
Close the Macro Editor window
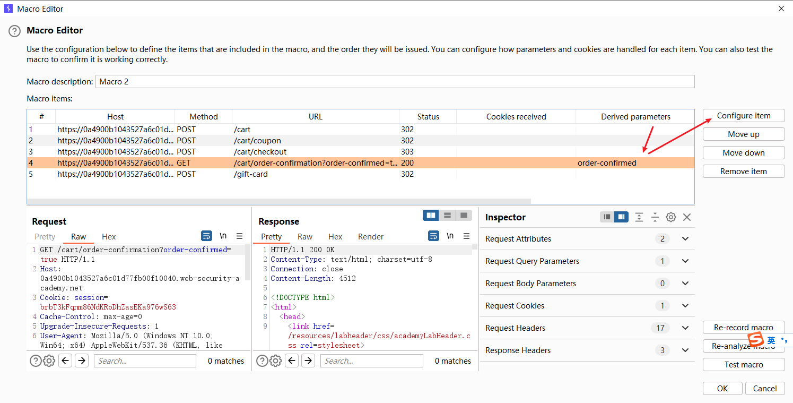[781, 8]
